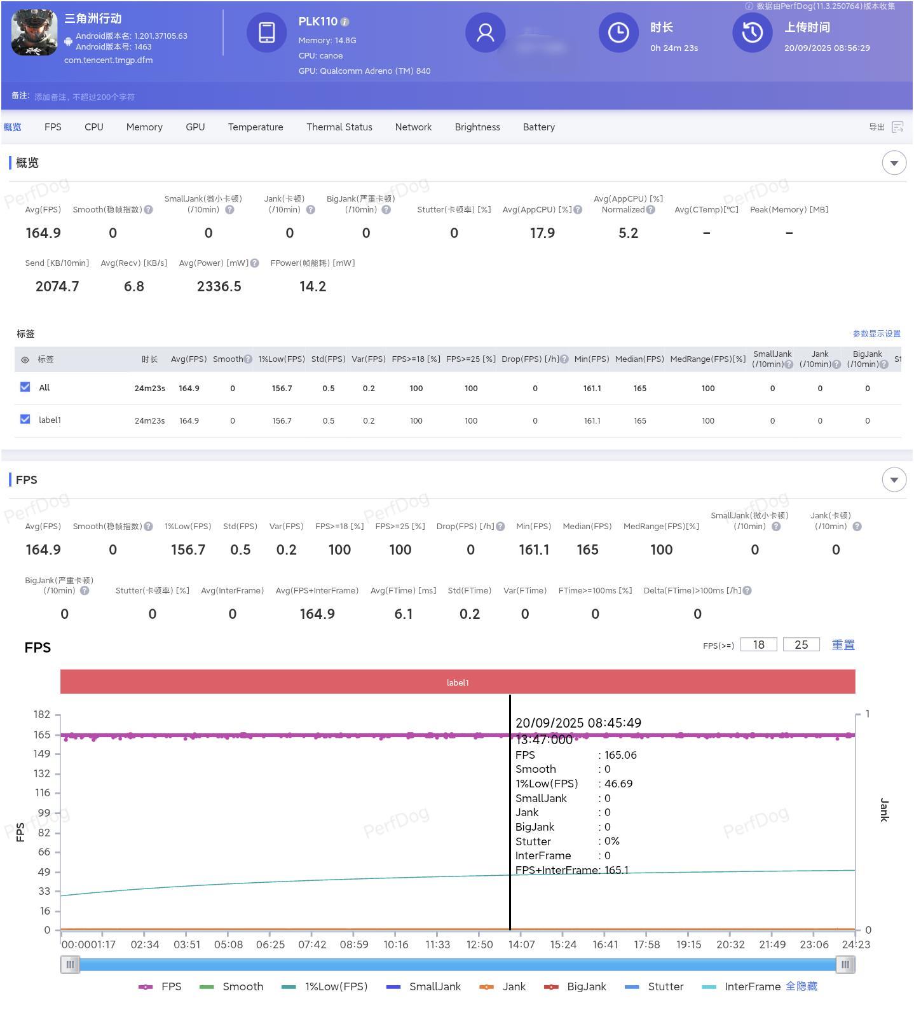Open help icon for SmallJank in overview
Image resolution: width=914 pixels, height=1010 pixels.
(230, 210)
